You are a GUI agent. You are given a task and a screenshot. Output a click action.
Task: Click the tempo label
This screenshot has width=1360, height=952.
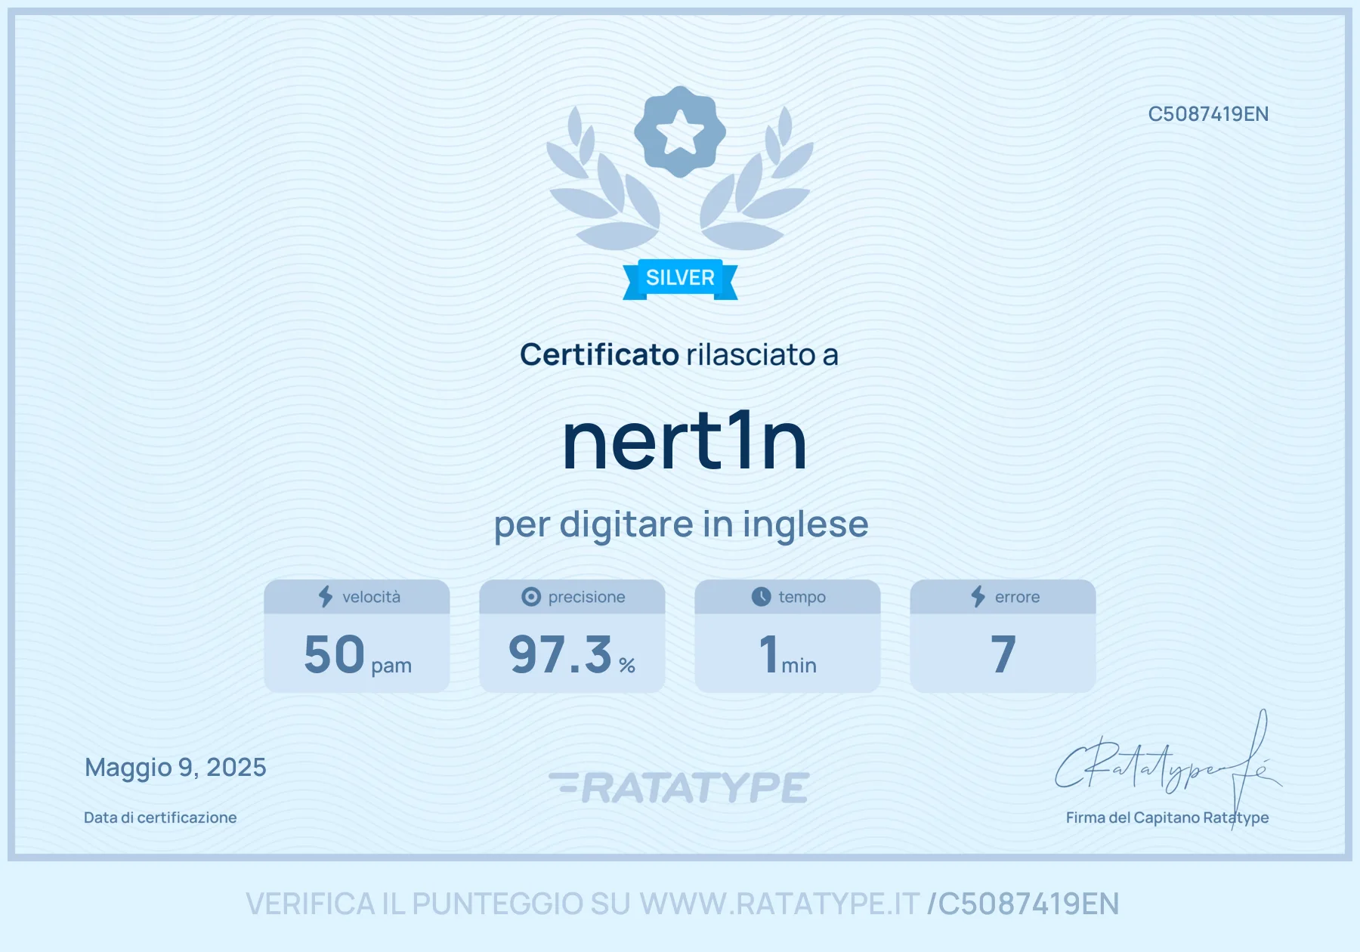pos(802,597)
